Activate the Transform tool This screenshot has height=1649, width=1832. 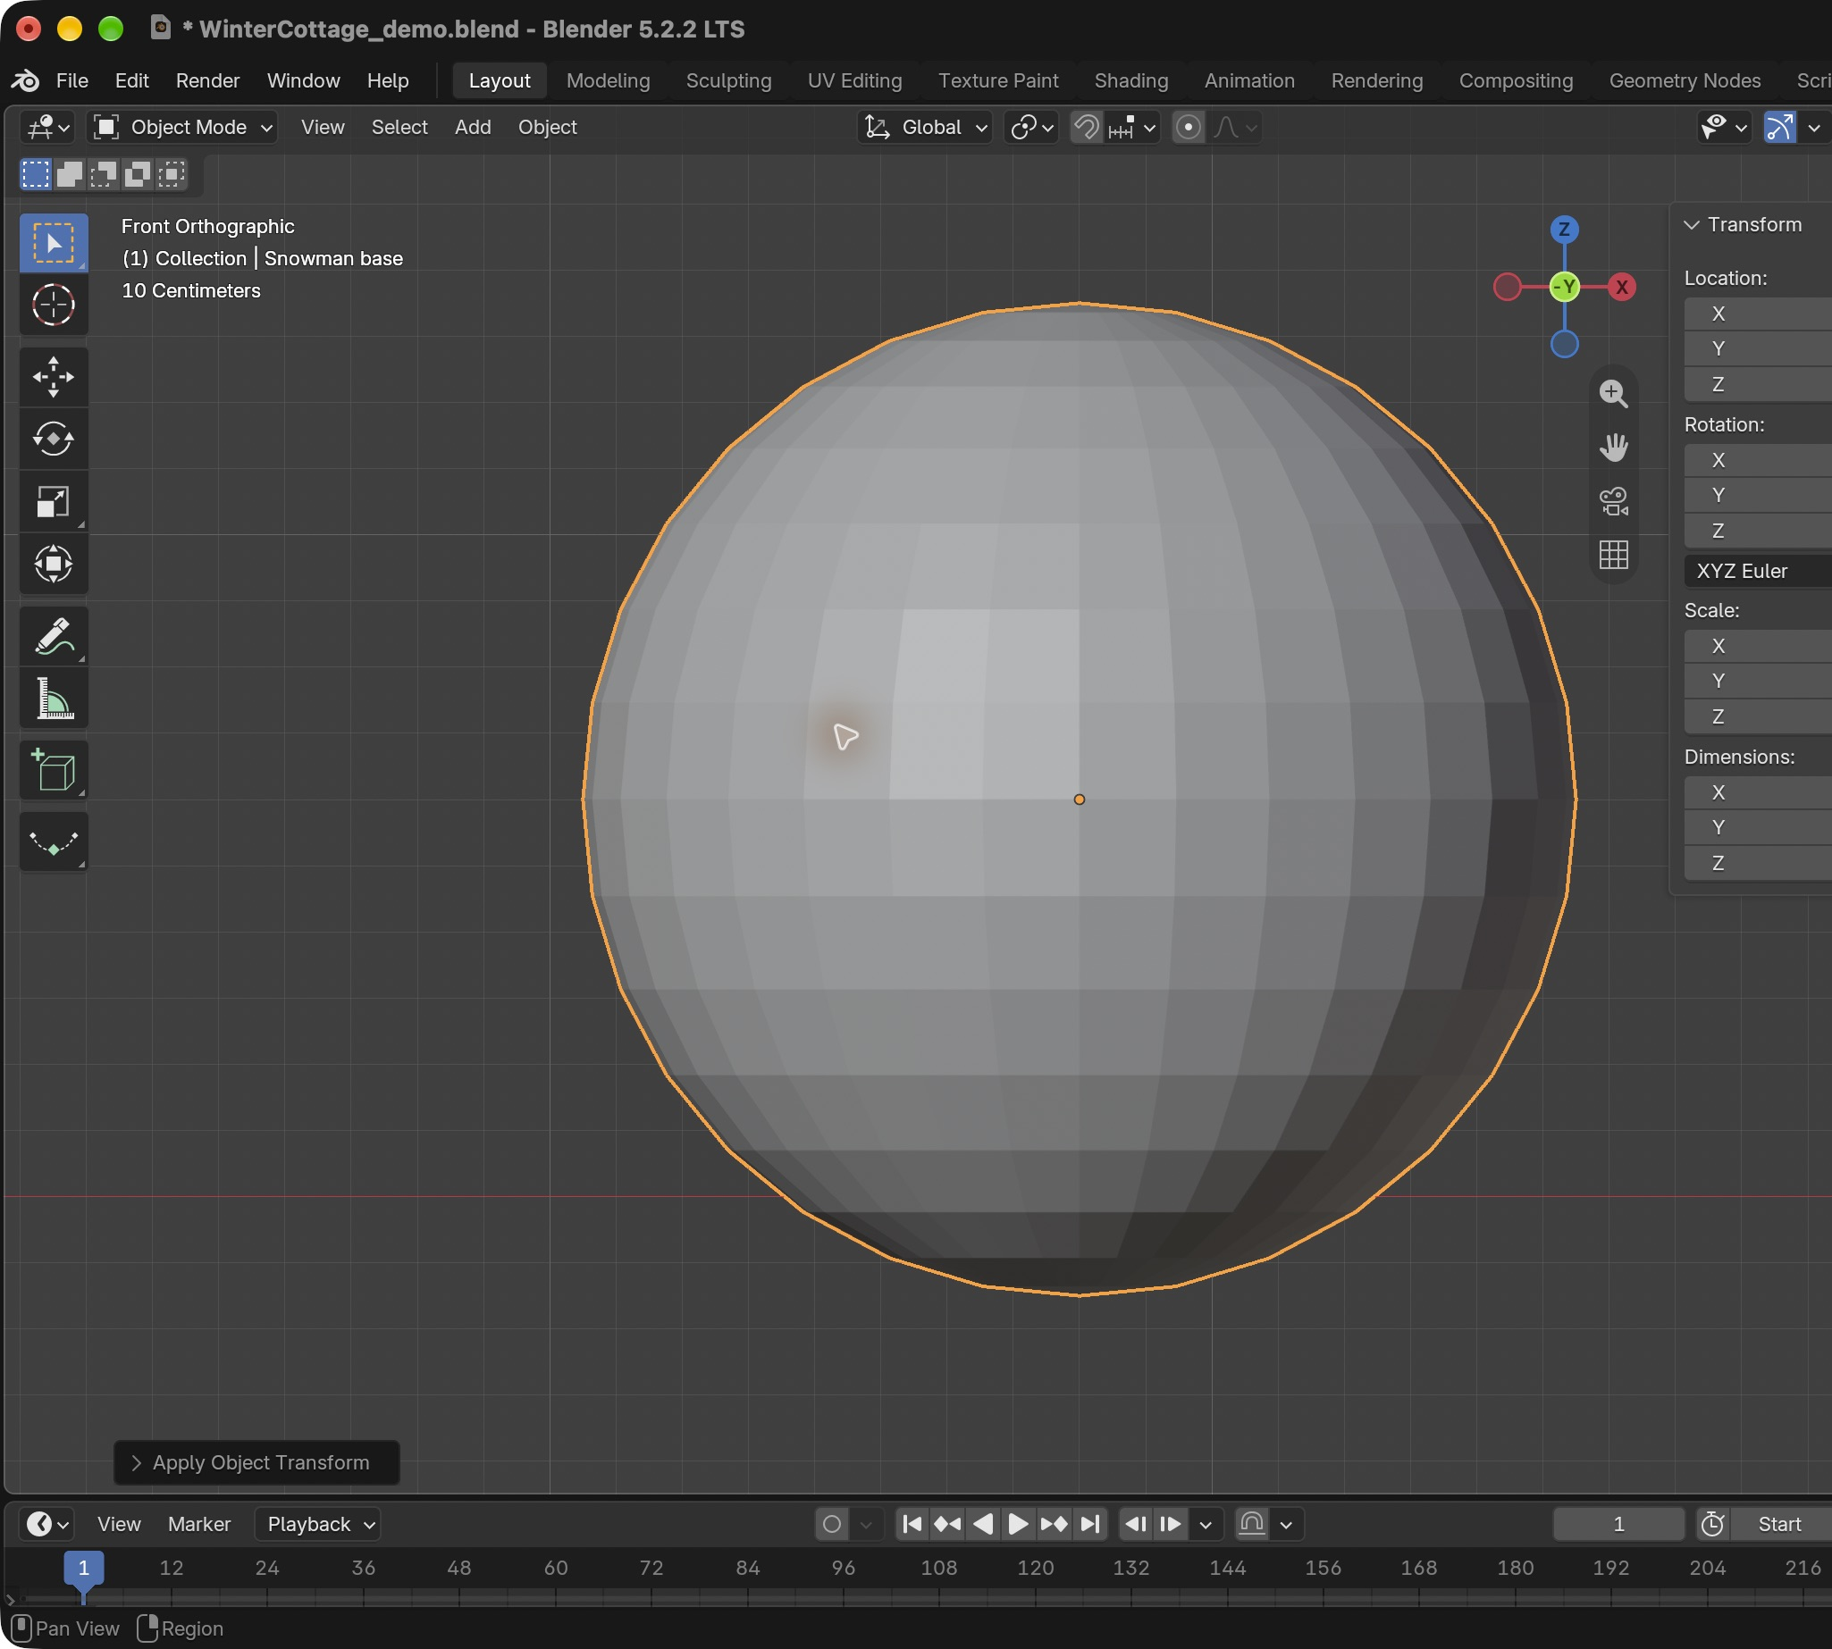click(x=54, y=564)
